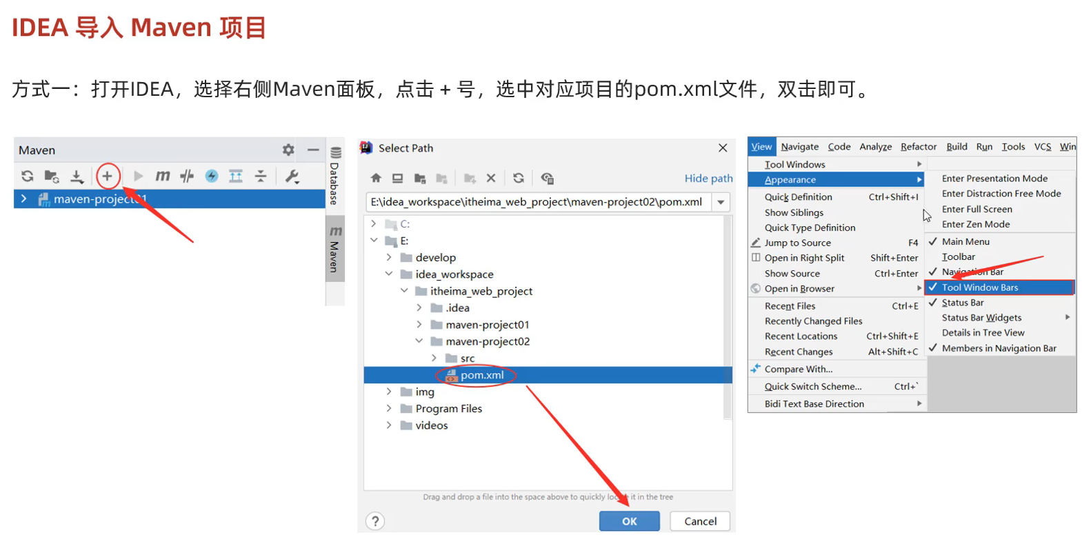
Task: Collapse the maven-project02 folder
Action: (419, 341)
